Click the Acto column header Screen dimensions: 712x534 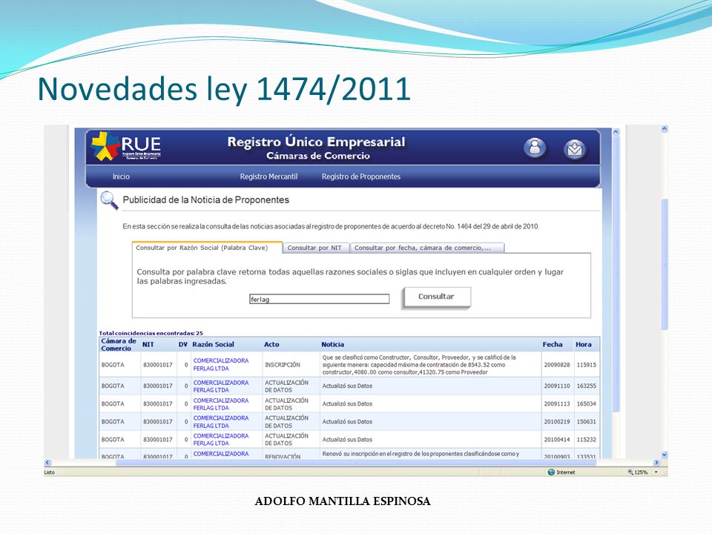click(x=271, y=345)
